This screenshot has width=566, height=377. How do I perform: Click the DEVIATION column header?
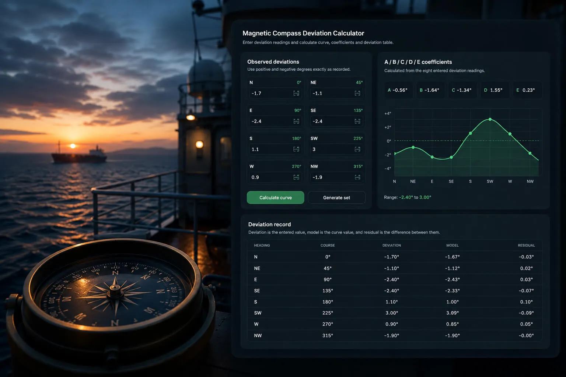coord(392,245)
